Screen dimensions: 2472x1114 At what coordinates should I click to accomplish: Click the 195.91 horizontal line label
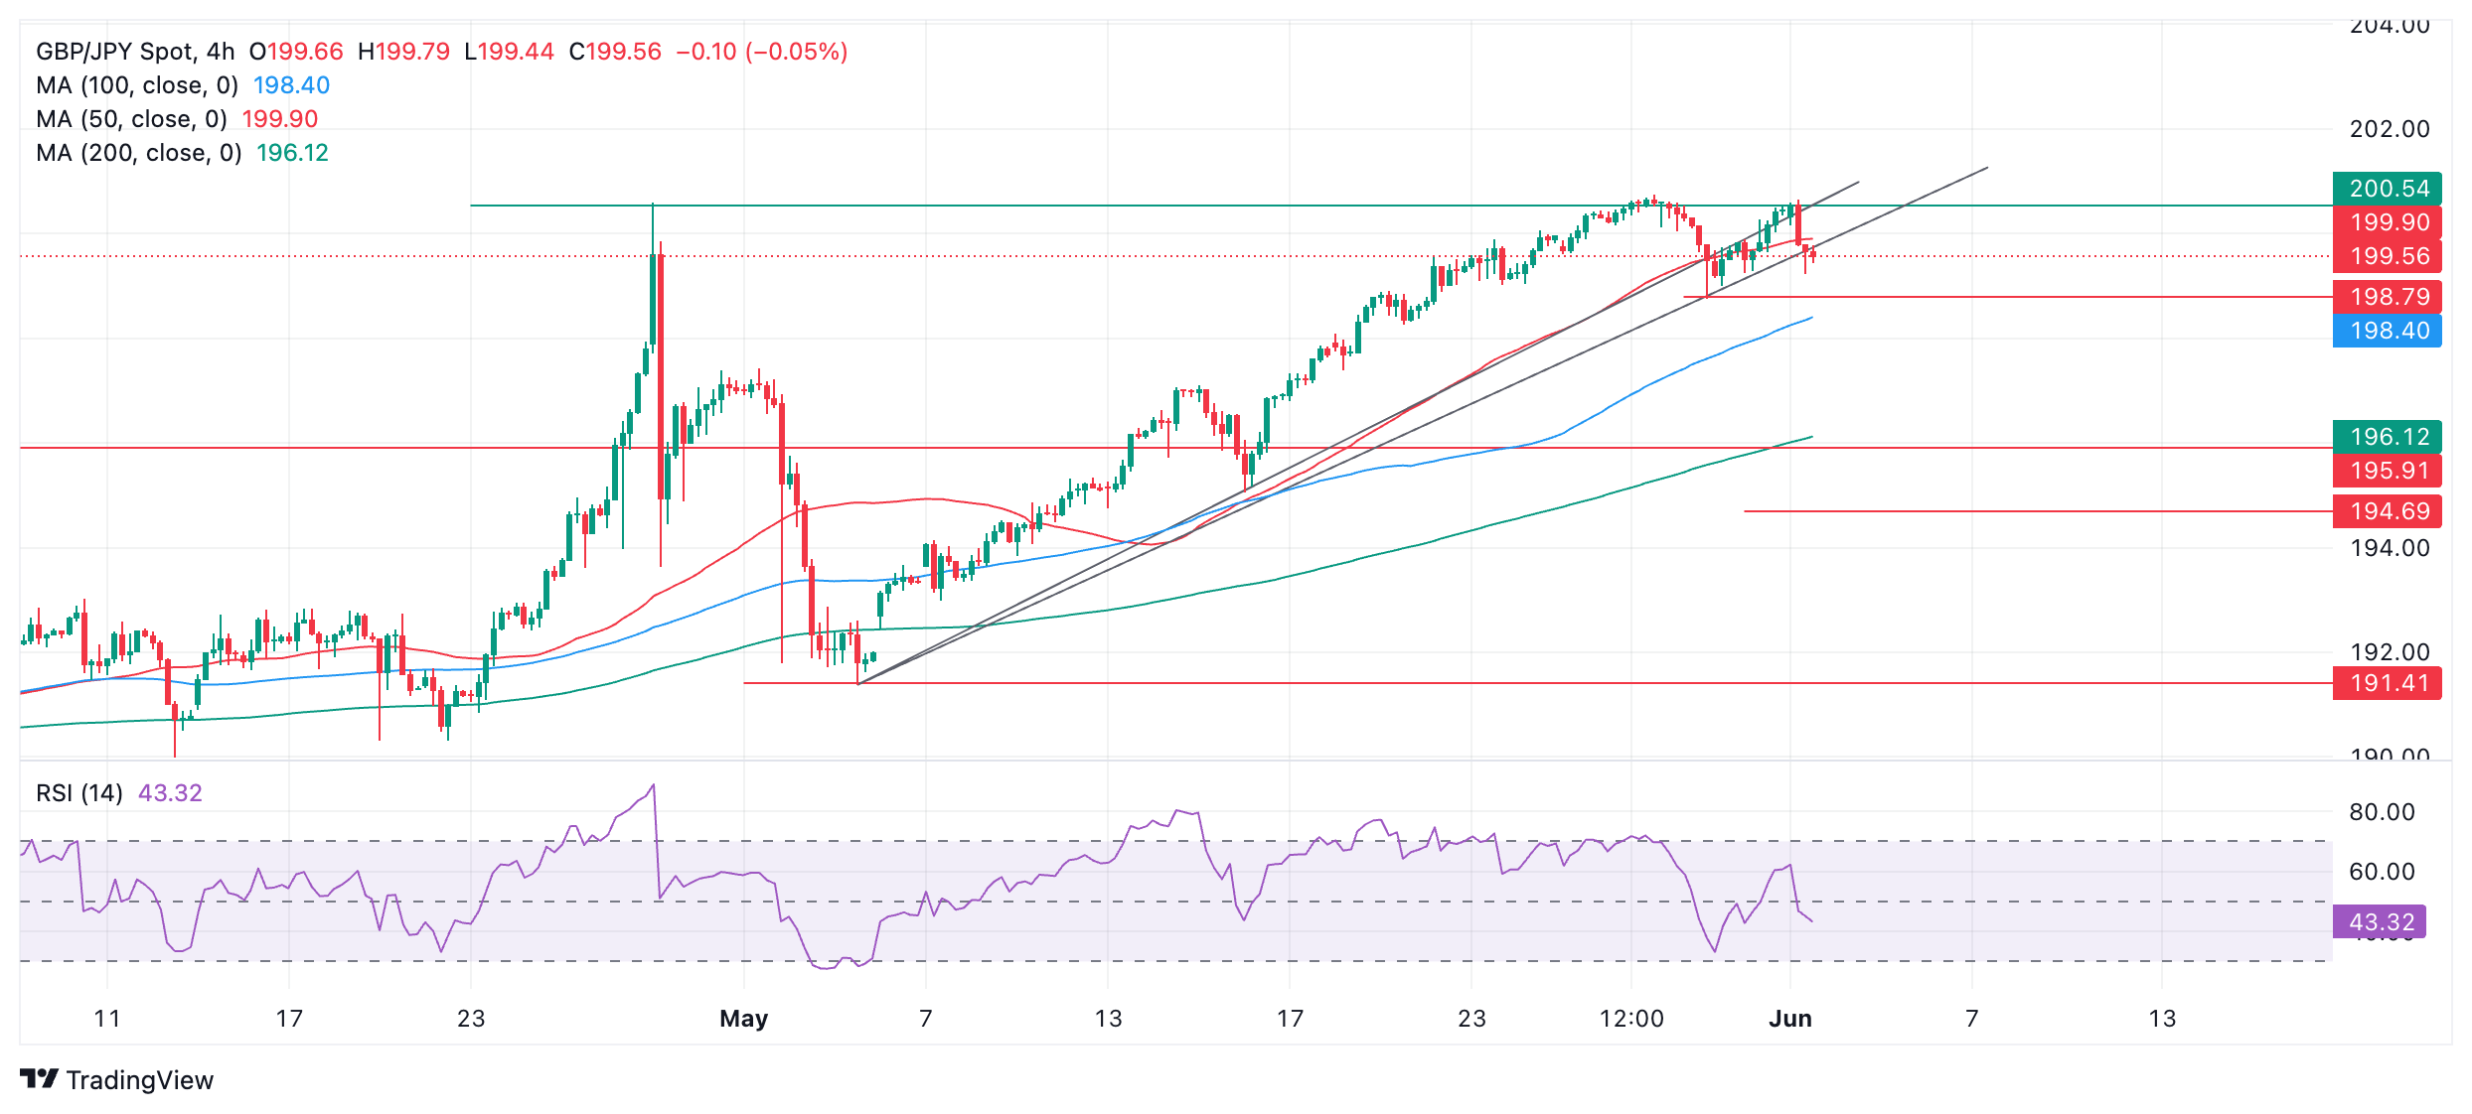(x=2387, y=471)
